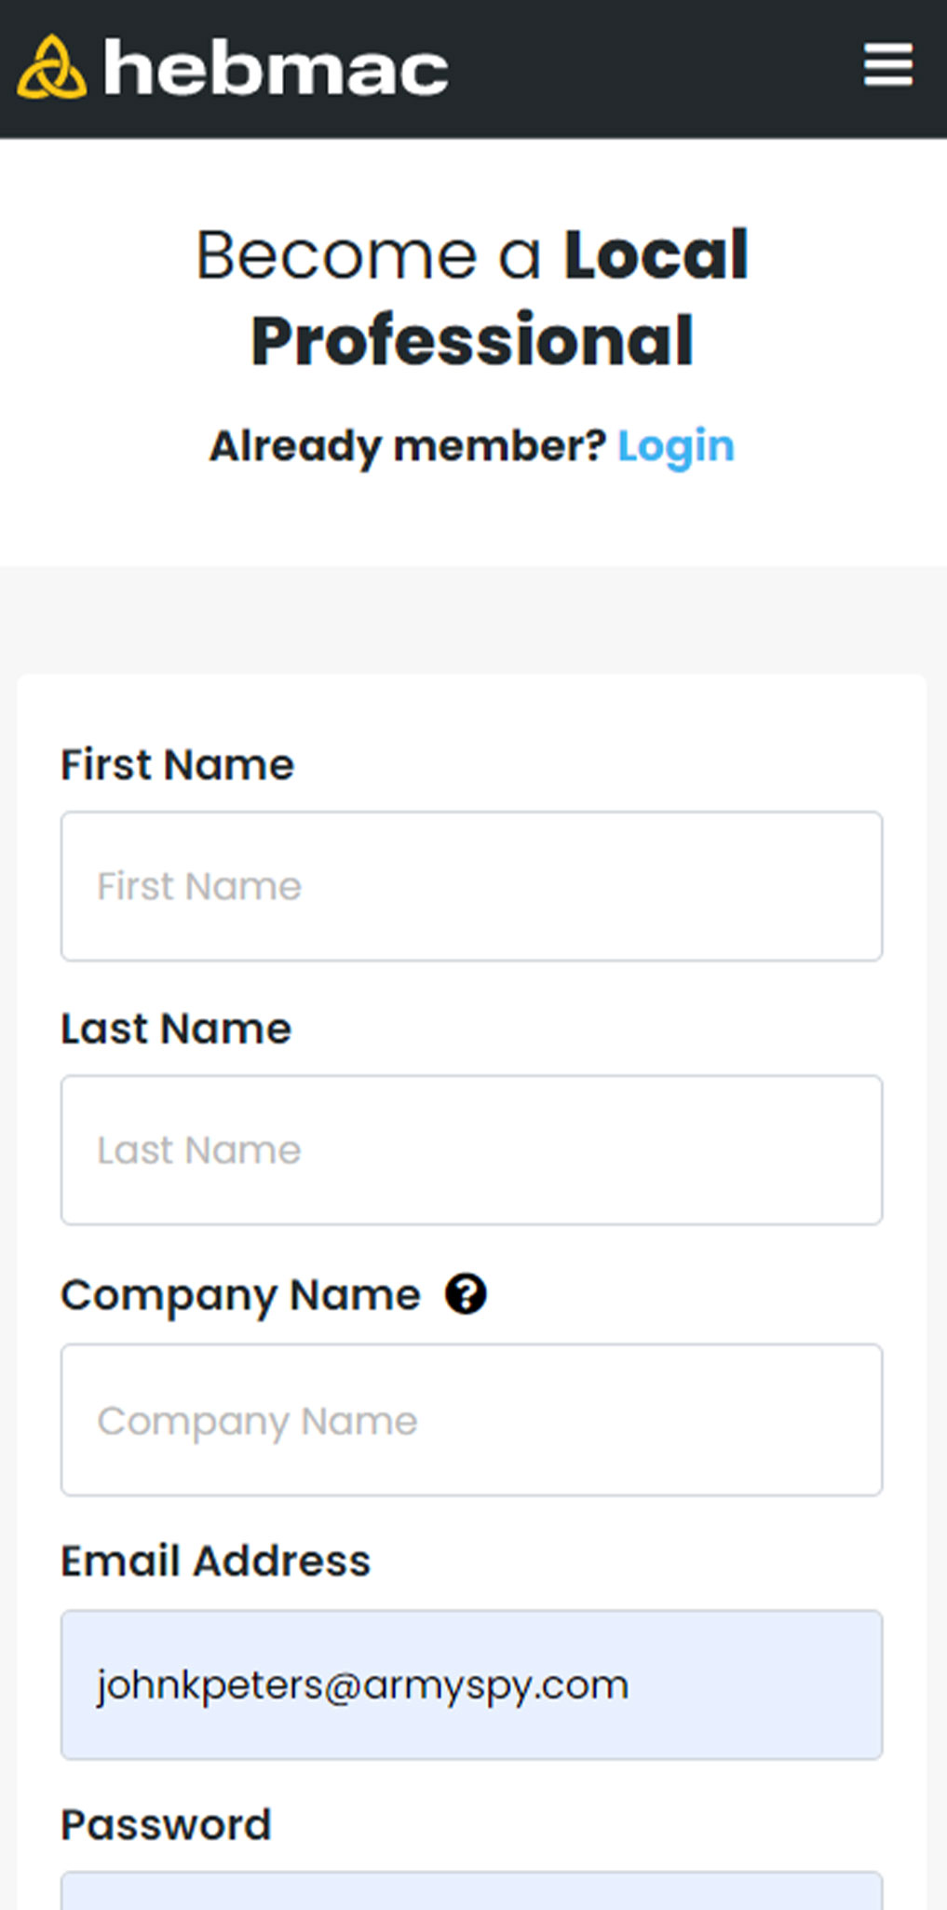Screen dimensions: 947x1910
Task: Open the hamburger navigation menu
Action: [886, 65]
